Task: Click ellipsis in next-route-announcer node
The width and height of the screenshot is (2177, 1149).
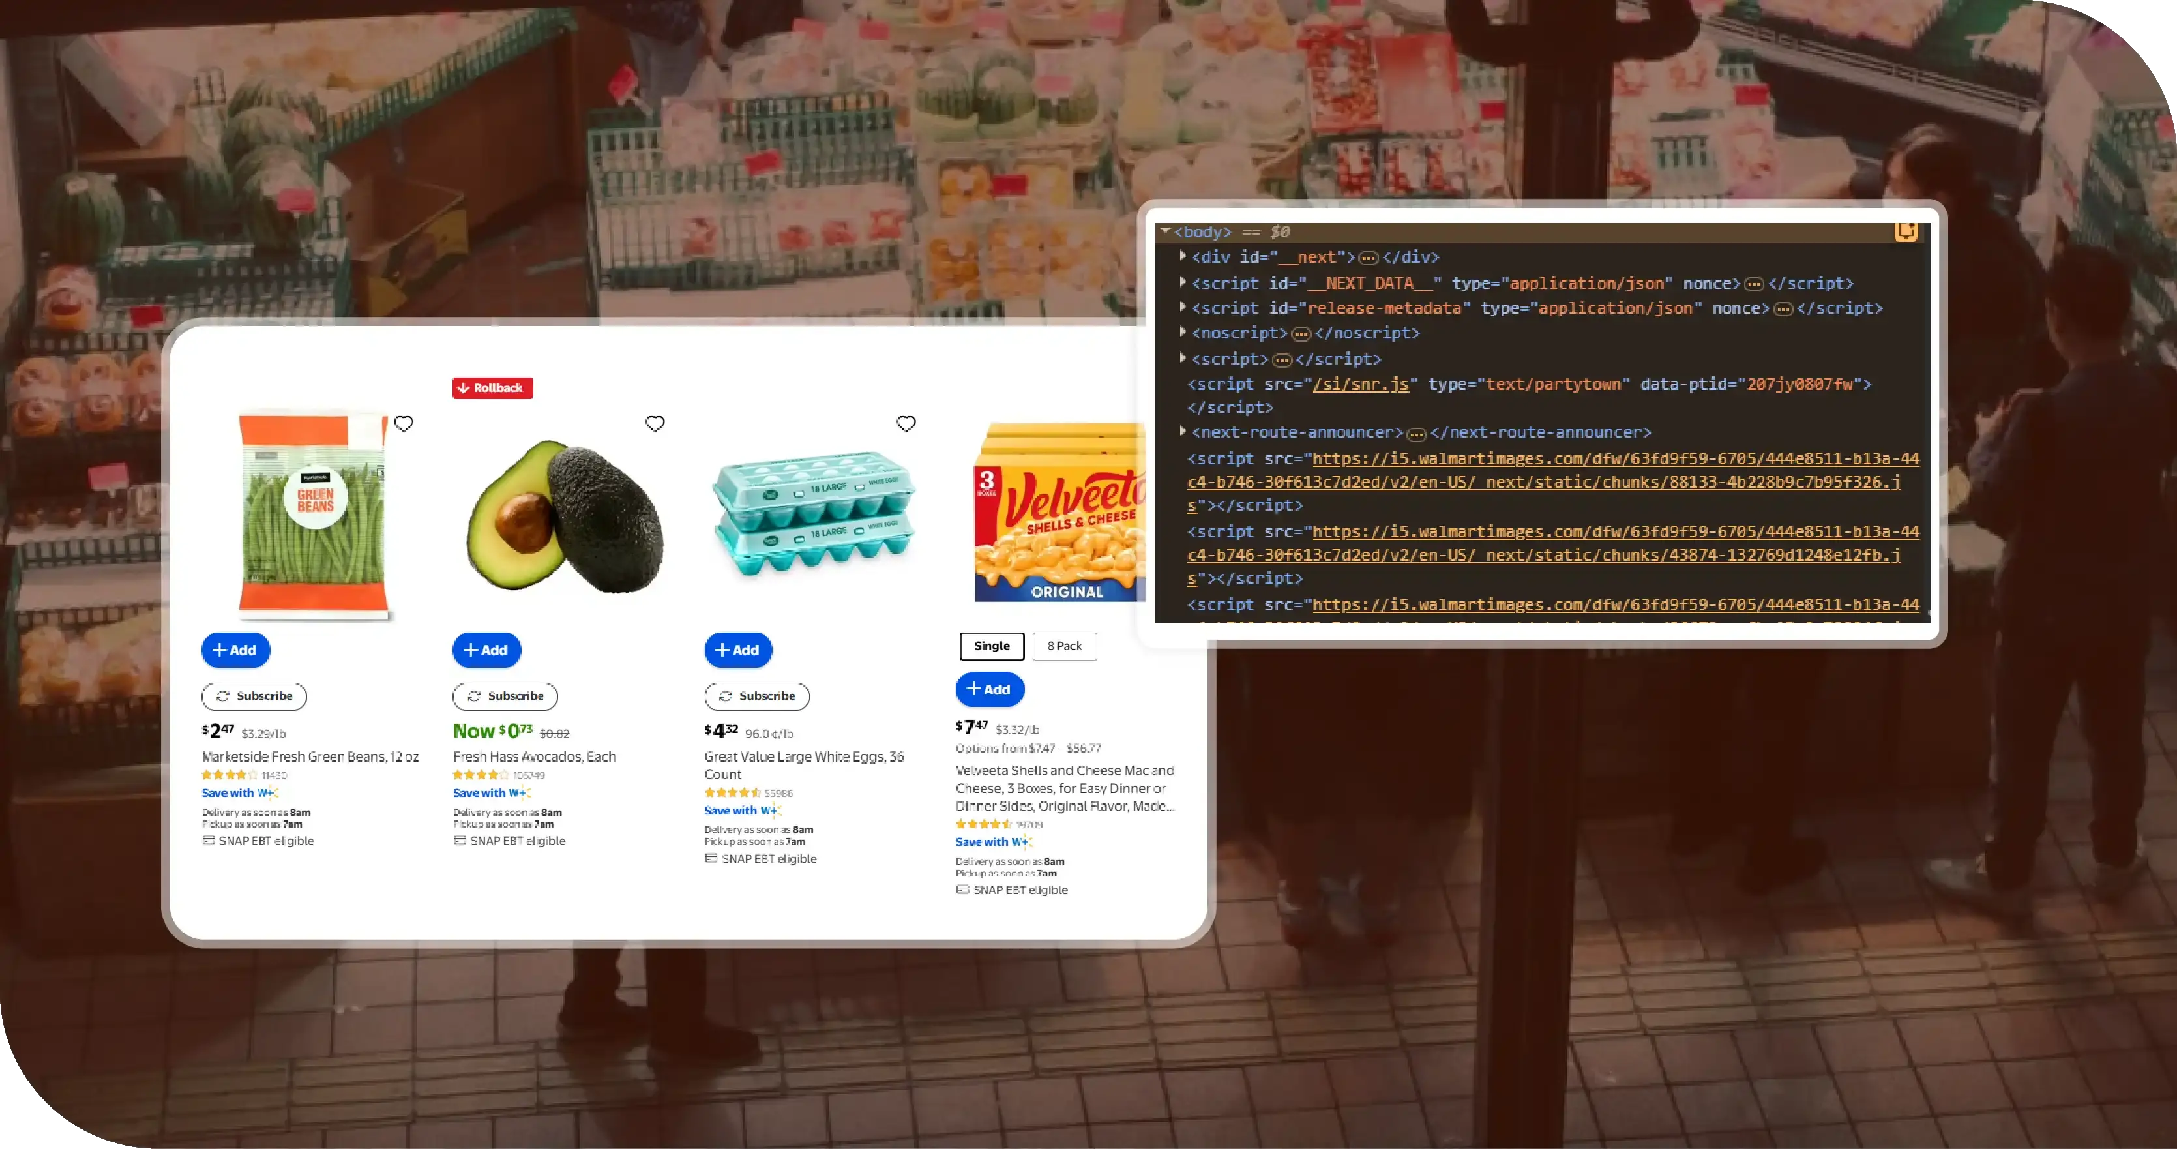Action: click(1416, 434)
